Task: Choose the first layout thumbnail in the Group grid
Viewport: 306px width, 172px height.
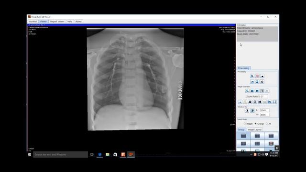Action: [243, 136]
